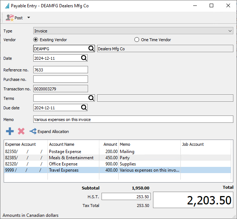Click the Supplies memo cell
This screenshot has height=219, width=237.
tap(149, 164)
